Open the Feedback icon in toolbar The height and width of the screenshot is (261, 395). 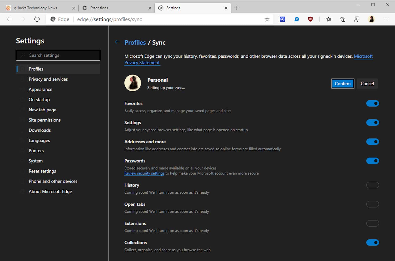tap(357, 19)
